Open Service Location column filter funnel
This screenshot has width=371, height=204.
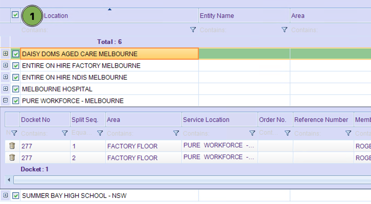coord(252,133)
